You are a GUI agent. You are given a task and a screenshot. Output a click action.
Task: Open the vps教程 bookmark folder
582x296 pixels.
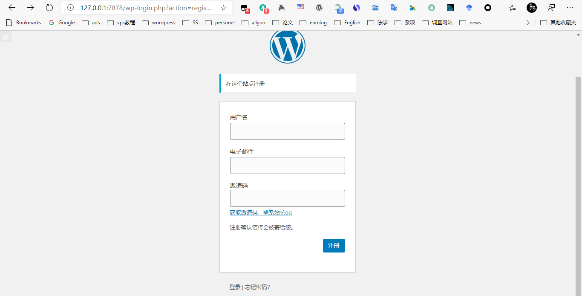point(121,23)
